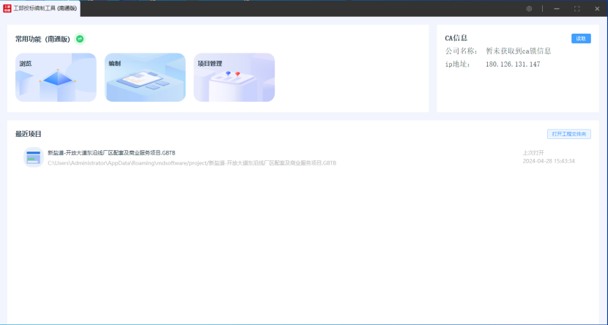The width and height of the screenshot is (608, 325).
Task: Click the recent project file icon
Action: (x=33, y=157)
